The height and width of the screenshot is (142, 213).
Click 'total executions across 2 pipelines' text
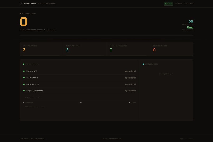pyautogui.click(x=38, y=30)
